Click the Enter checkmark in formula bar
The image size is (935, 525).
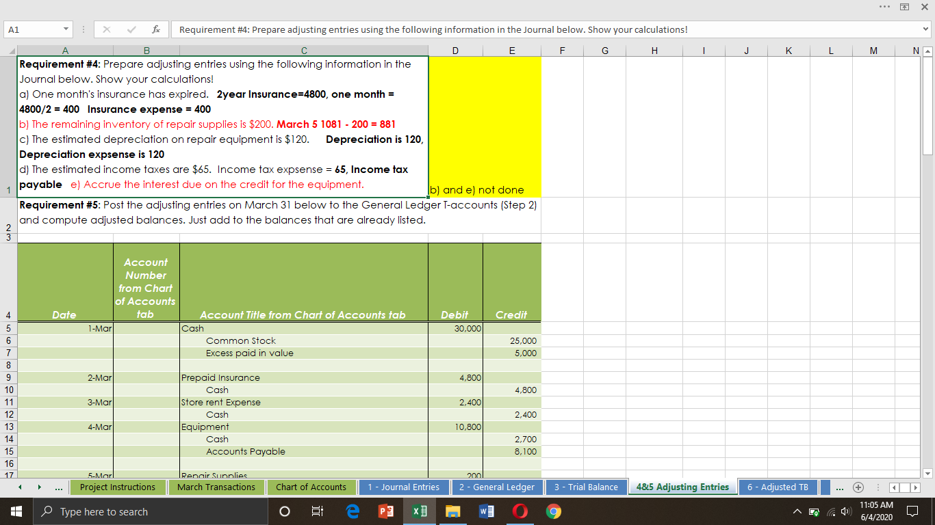tap(132, 29)
